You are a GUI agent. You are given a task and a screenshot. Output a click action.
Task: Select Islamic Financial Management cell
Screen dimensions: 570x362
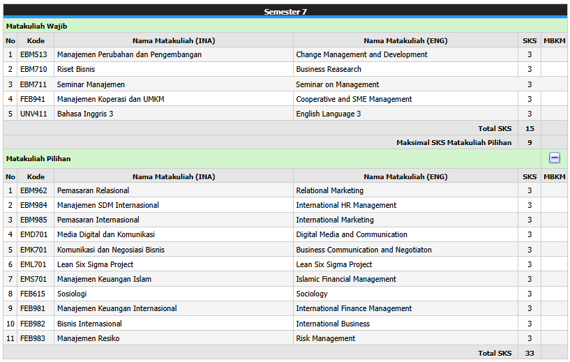pyautogui.click(x=345, y=279)
